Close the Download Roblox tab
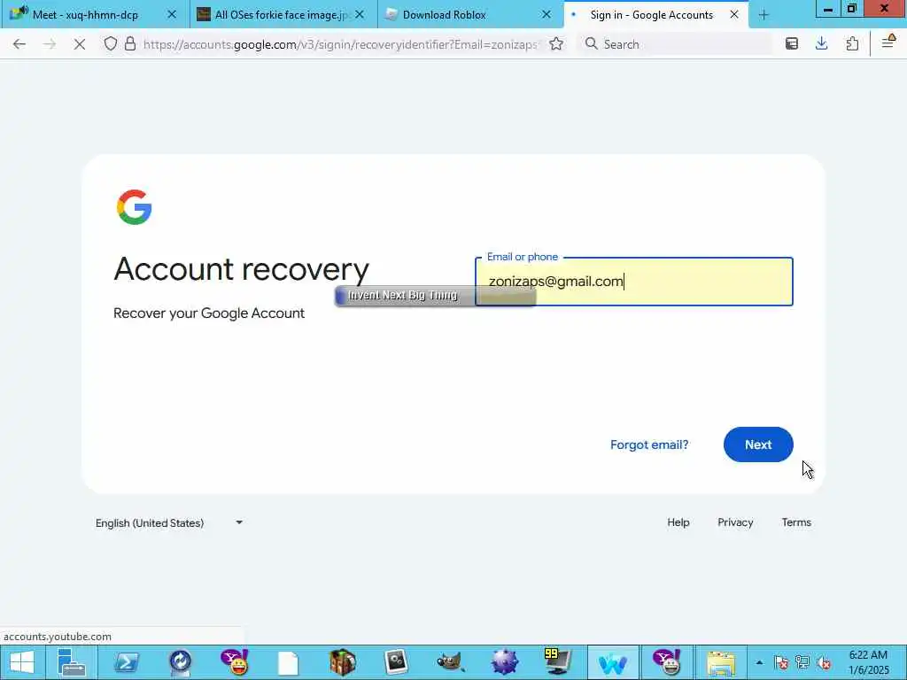The width and height of the screenshot is (907, 680). [546, 14]
